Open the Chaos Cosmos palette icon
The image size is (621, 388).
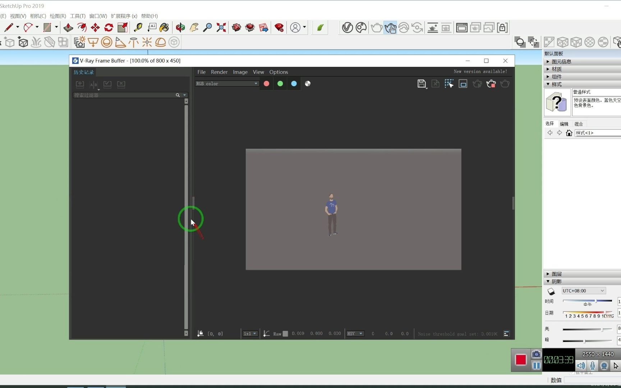point(361,27)
